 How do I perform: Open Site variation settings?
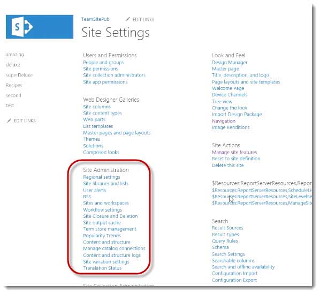106,262
